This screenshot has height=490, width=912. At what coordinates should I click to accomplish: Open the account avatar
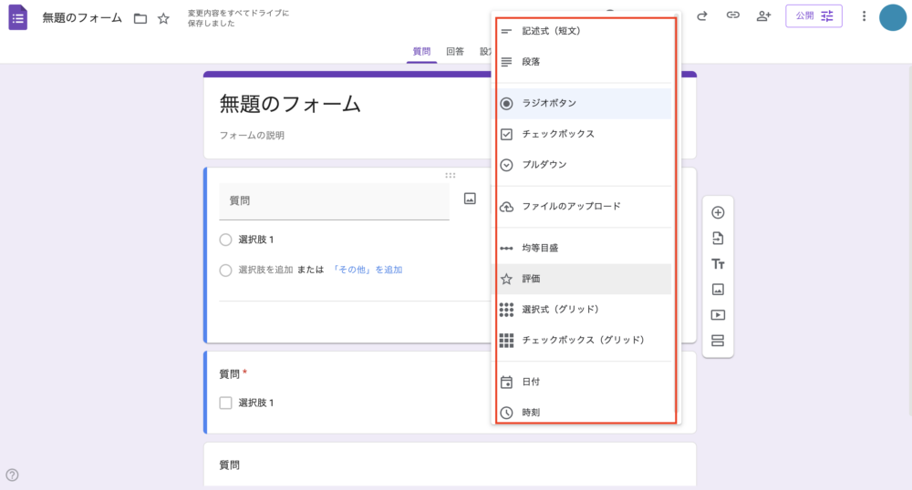(893, 16)
